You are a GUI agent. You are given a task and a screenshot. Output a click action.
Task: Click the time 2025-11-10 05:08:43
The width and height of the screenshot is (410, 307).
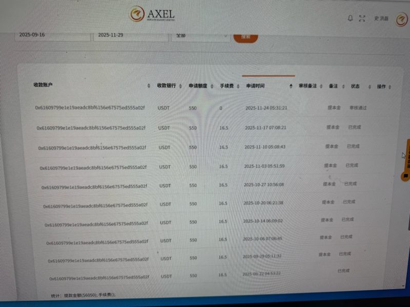click(265, 147)
